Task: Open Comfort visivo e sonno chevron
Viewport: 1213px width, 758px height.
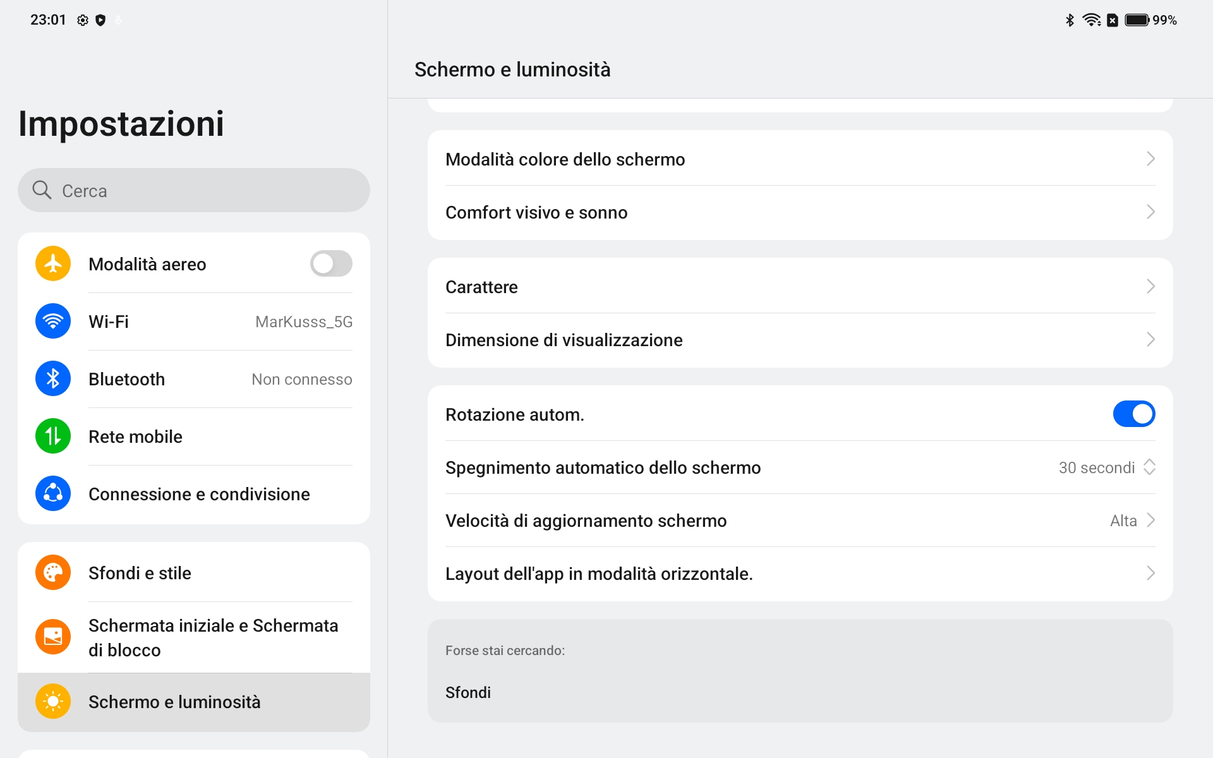Action: coord(1150,212)
